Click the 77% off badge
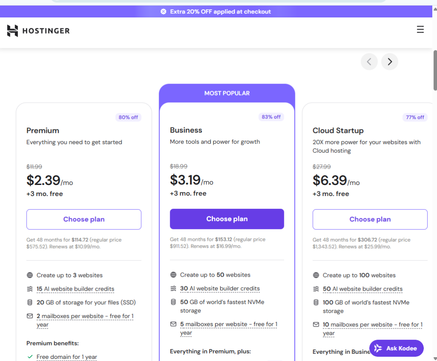The width and height of the screenshot is (437, 361). (415, 117)
